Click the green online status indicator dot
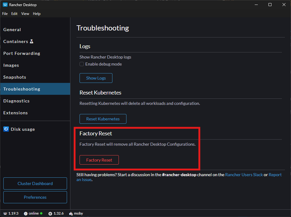This screenshot has height=217, width=291. [41, 213]
